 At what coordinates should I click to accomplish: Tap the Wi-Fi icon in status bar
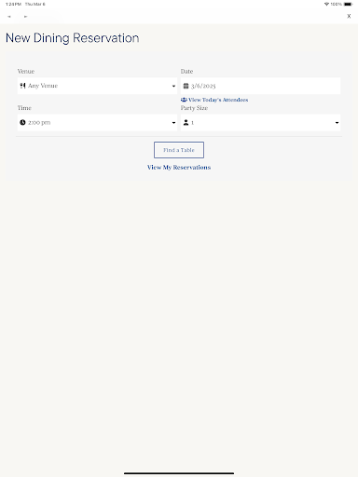coord(326,4)
